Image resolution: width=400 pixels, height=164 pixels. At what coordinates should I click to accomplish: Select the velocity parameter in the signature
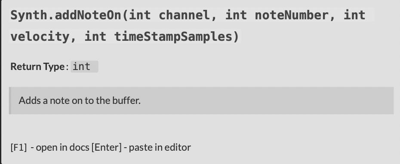click(40, 36)
